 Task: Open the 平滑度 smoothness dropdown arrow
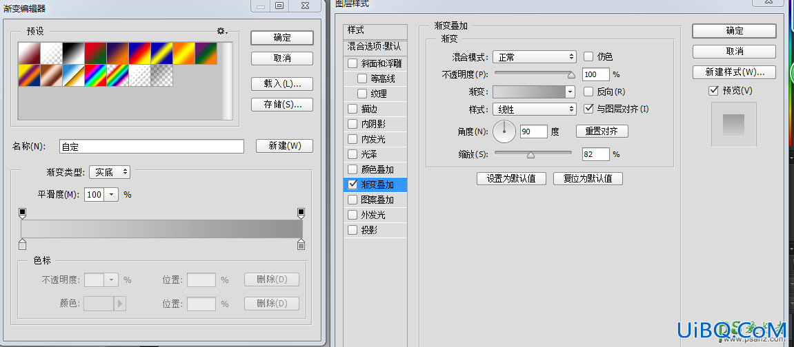111,194
